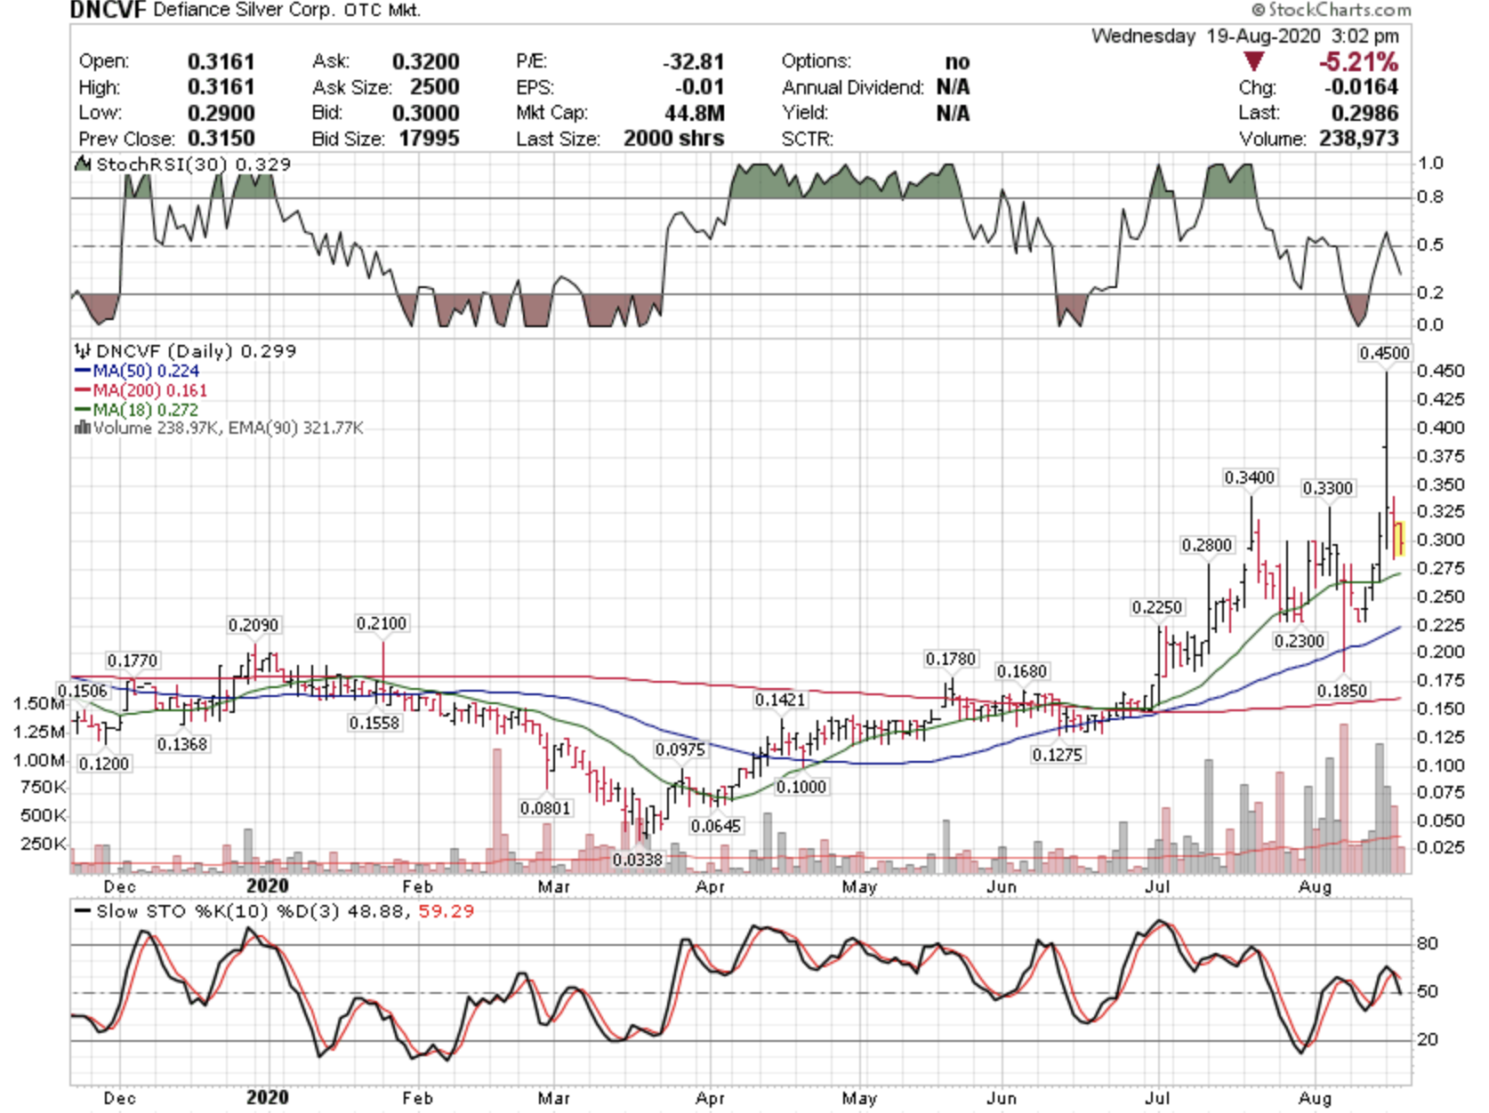Click the red MA(200) legend line marker
This screenshot has height=1113, width=1489.
pos(83,390)
